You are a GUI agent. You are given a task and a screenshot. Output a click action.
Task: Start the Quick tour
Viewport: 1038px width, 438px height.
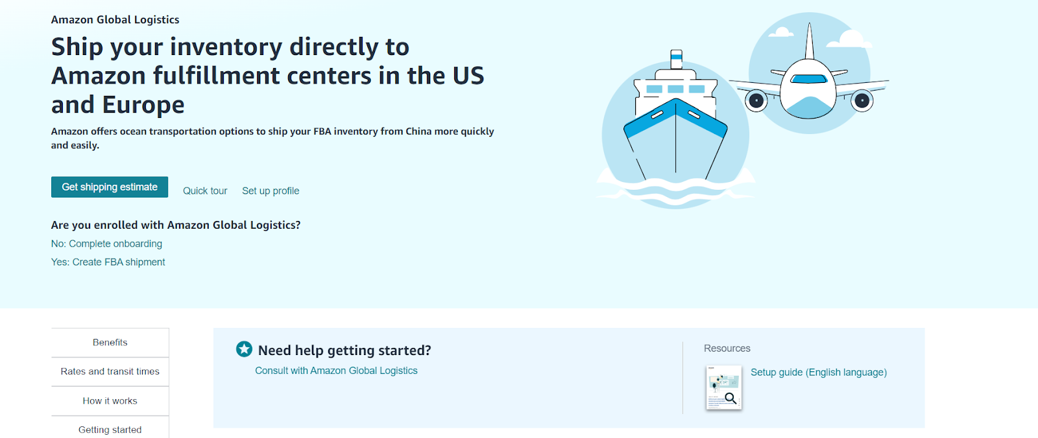click(205, 190)
